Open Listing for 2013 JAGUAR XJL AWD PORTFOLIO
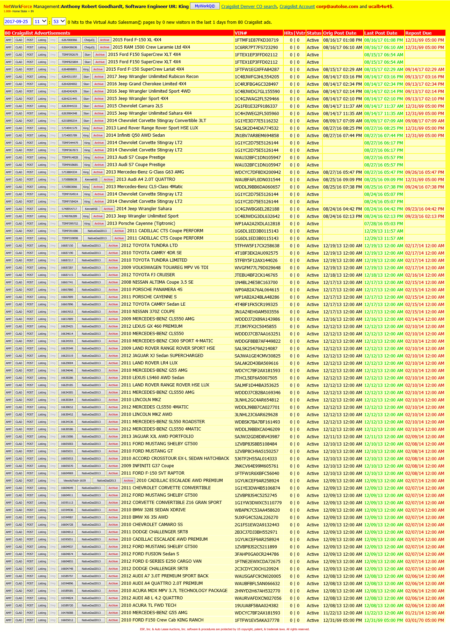This screenshot has height=633, width=450. click(x=42, y=436)
